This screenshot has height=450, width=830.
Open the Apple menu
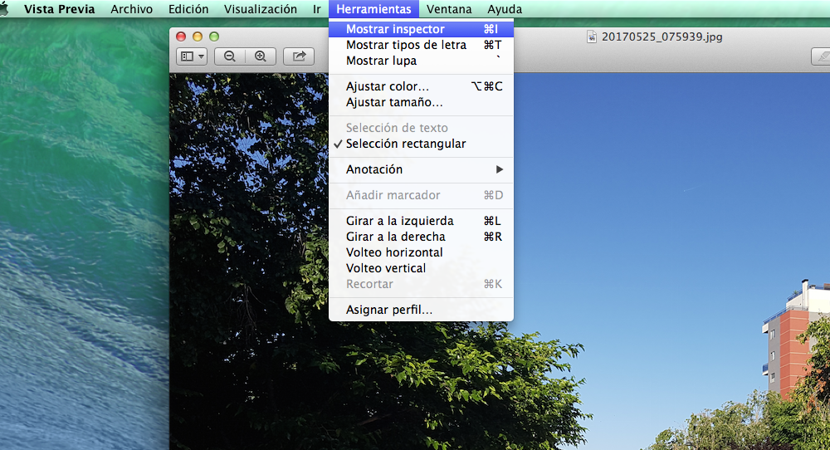[x=4, y=9]
